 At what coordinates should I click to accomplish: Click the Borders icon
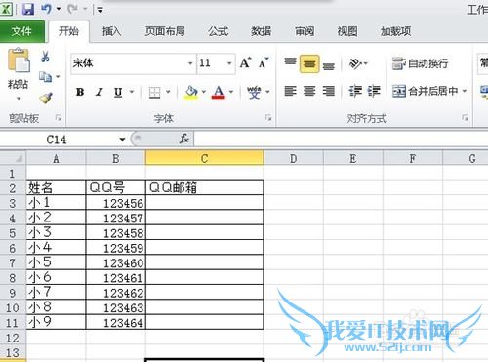click(154, 93)
